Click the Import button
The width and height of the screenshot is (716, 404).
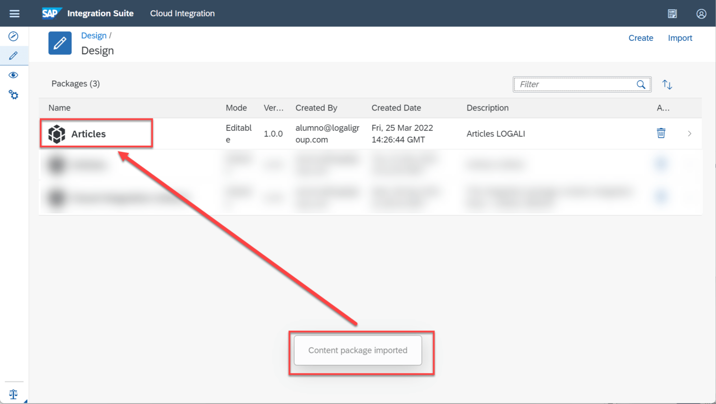click(x=680, y=38)
